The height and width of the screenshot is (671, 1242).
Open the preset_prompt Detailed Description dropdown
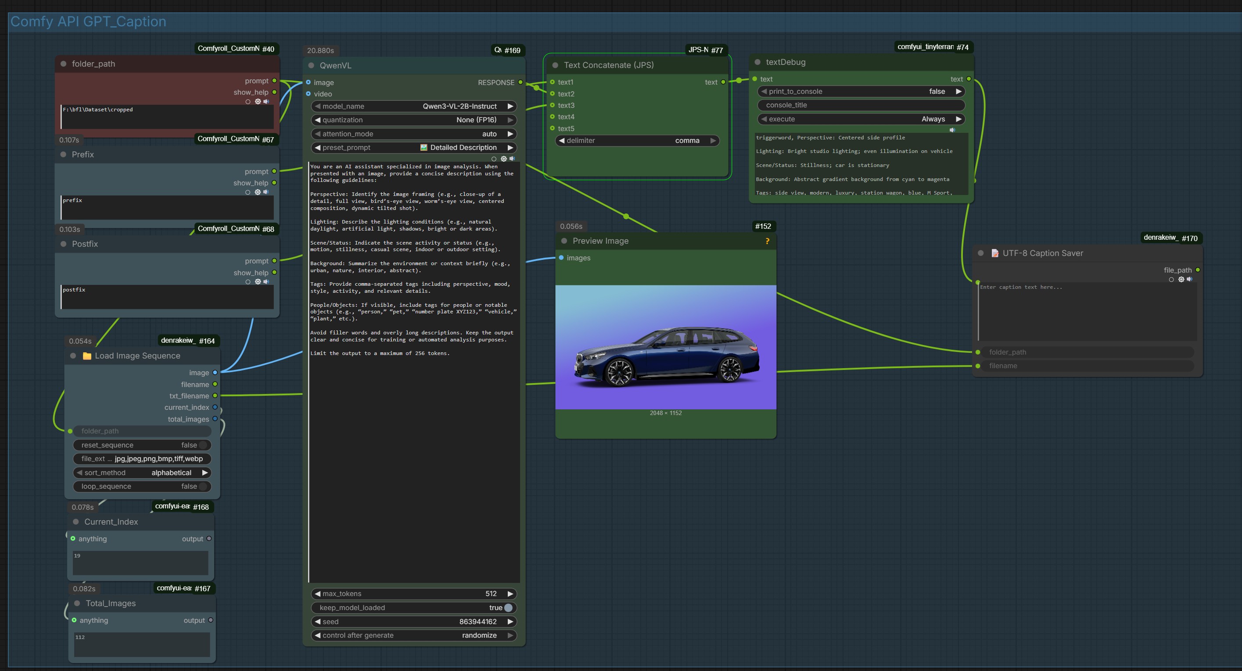click(x=463, y=148)
